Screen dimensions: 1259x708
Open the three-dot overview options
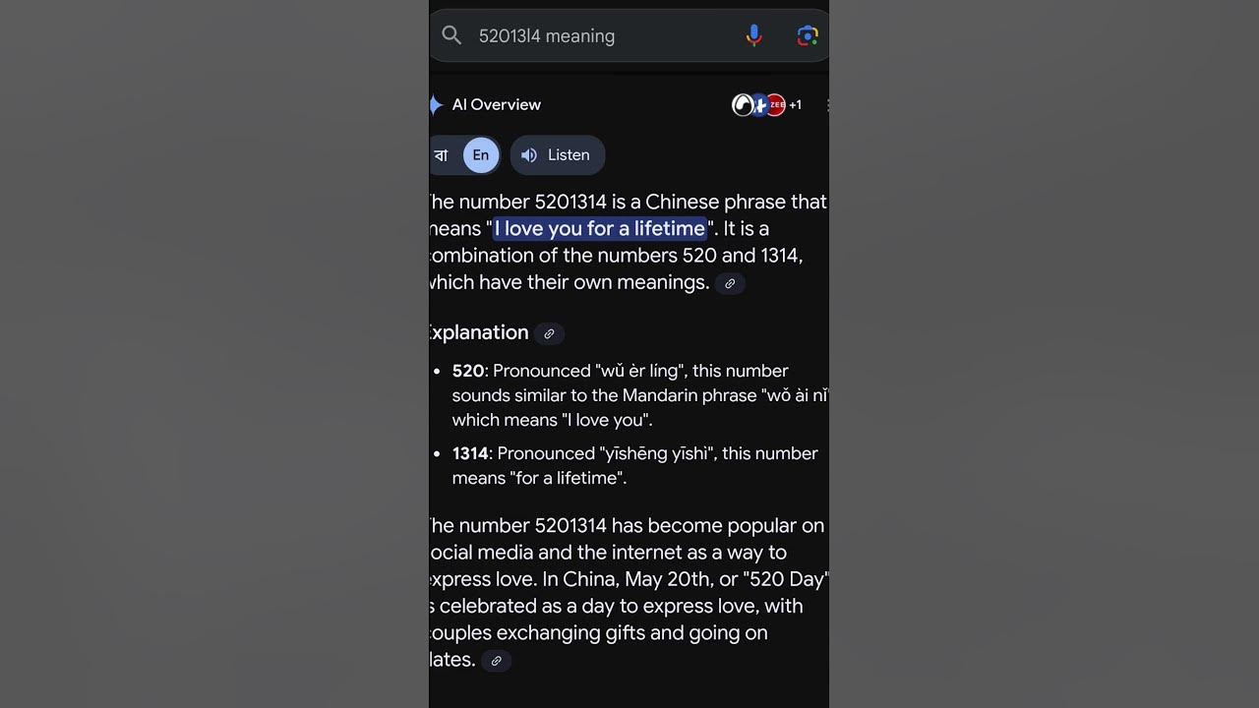[826, 105]
